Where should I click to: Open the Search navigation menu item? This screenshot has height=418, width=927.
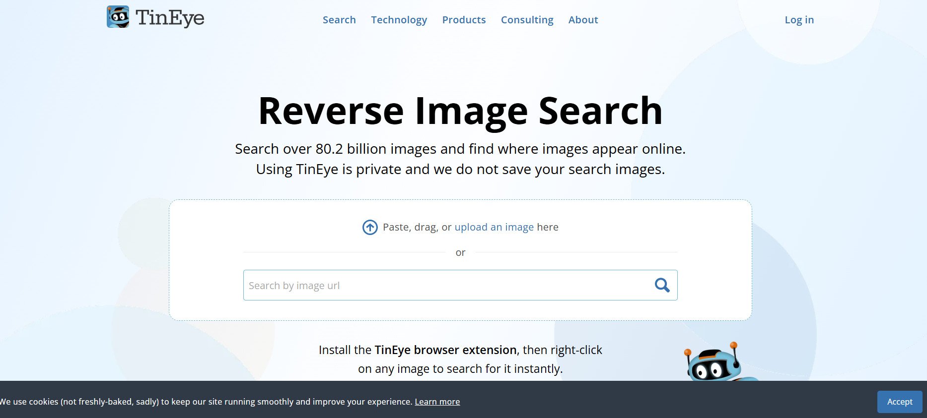(339, 20)
